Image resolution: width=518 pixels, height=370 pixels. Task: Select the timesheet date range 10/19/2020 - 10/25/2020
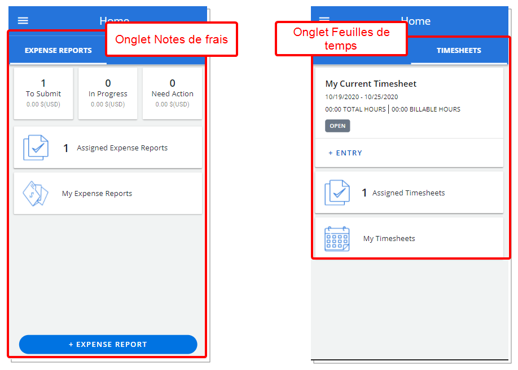point(361,97)
